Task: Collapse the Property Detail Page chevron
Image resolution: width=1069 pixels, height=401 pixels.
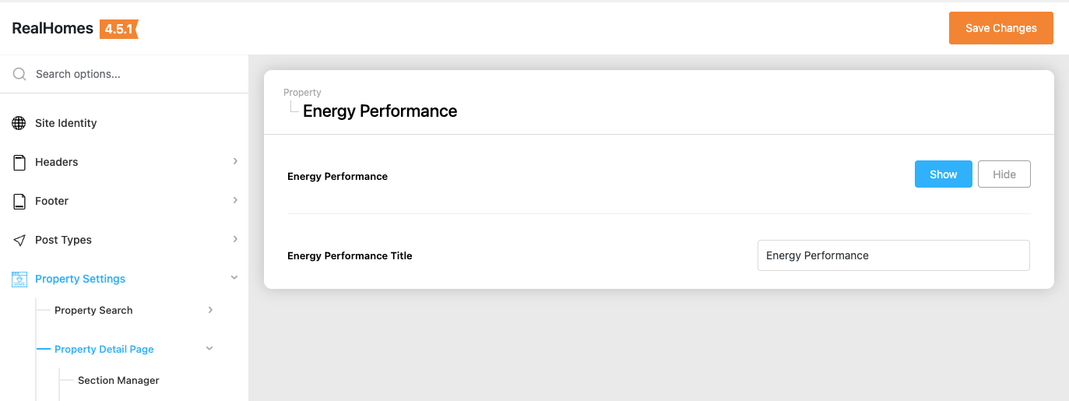Action: (209, 349)
